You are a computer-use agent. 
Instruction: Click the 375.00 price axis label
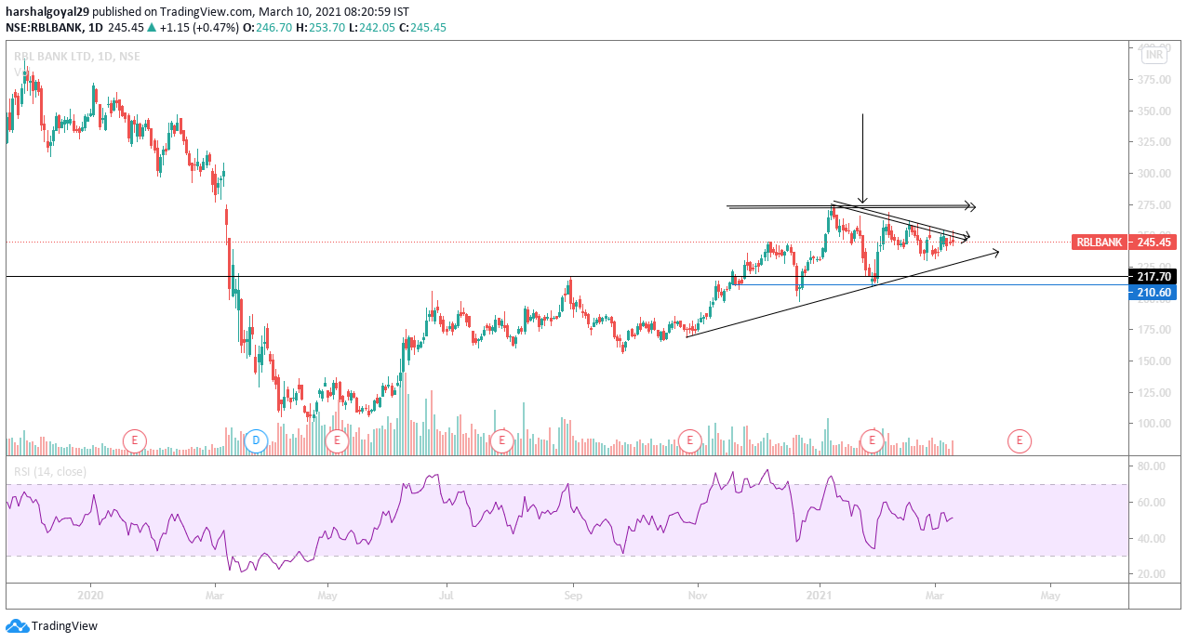point(1153,80)
